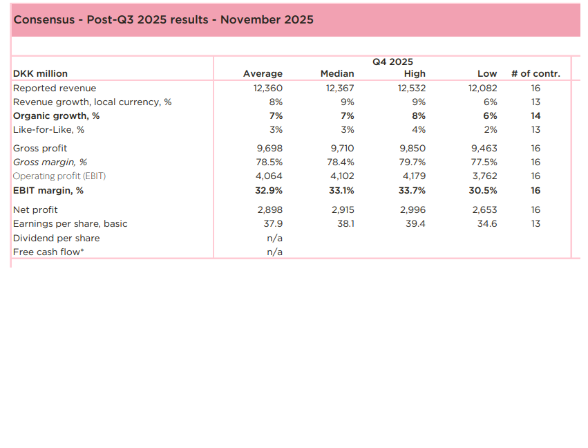Click the High column header
The image size is (588, 448).
click(x=415, y=74)
